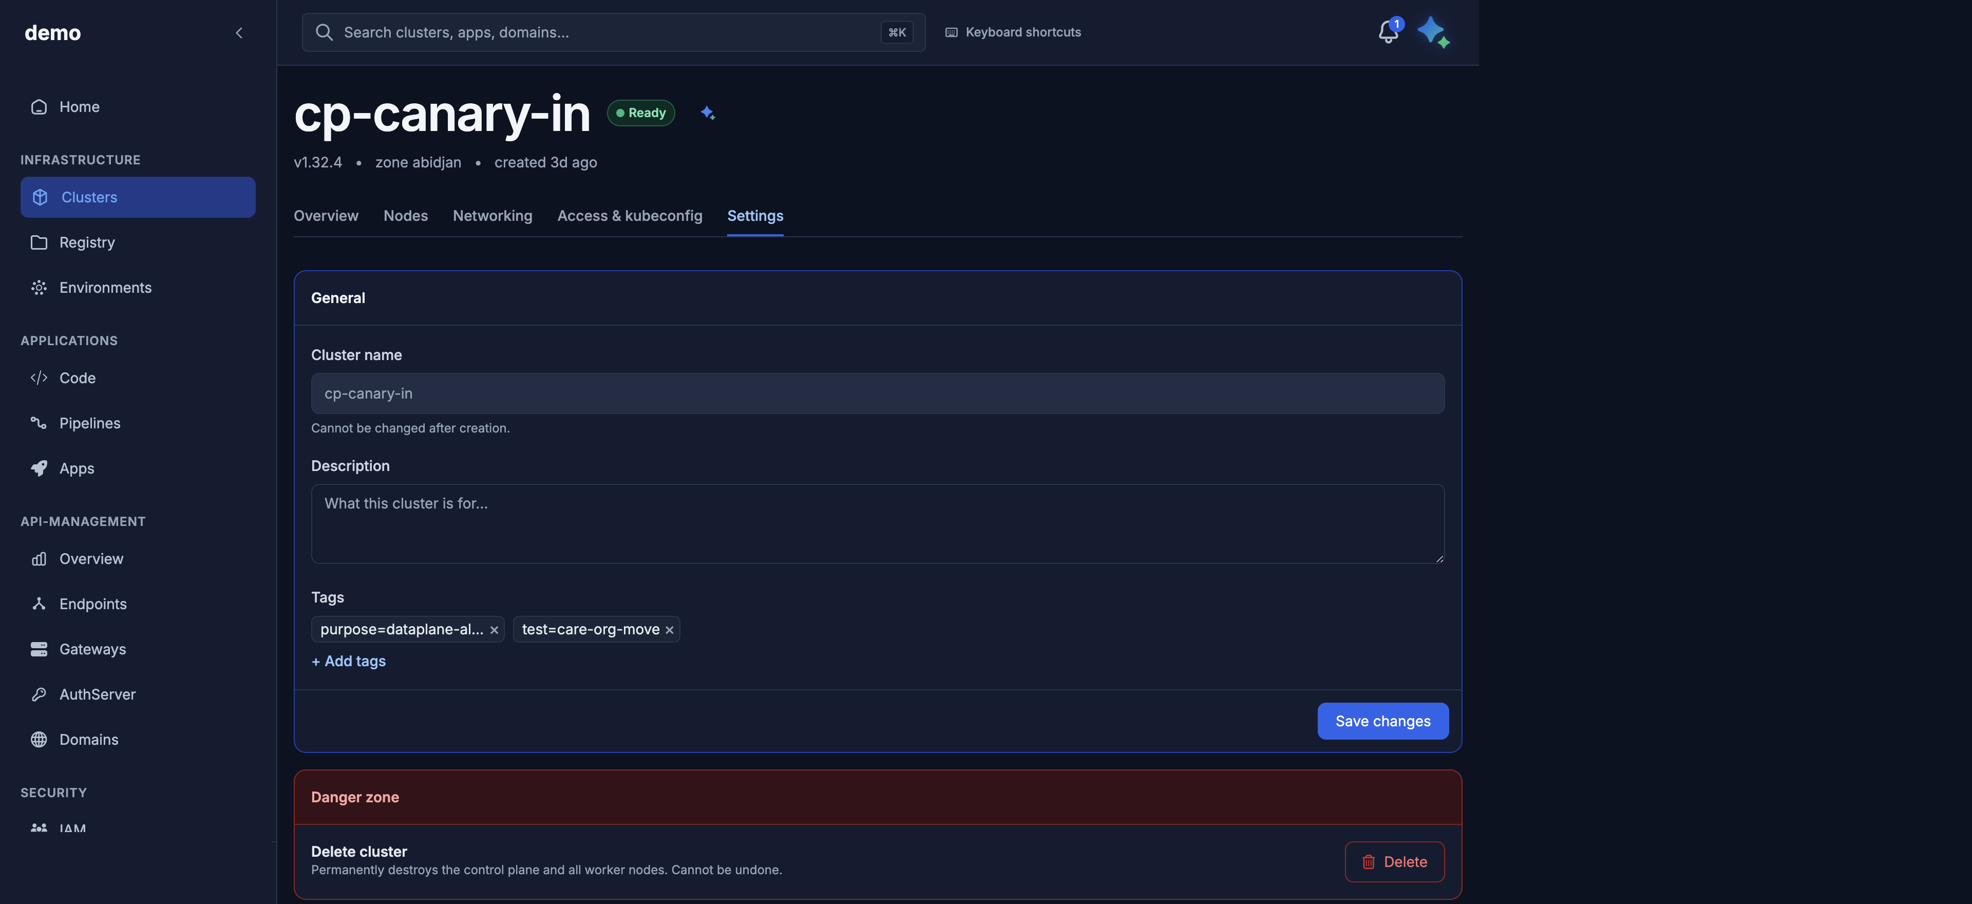This screenshot has width=1972, height=904.
Task: Click keyboard shortcuts link
Action: tap(1013, 32)
